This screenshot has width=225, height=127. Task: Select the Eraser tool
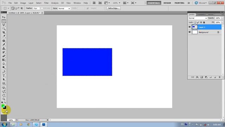point(4,56)
